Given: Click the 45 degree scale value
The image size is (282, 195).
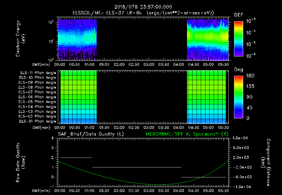Looking at the screenshot, I should coord(250,108).
